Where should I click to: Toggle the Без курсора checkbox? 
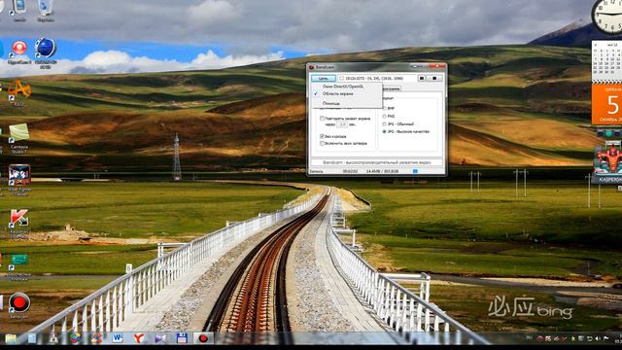point(322,136)
